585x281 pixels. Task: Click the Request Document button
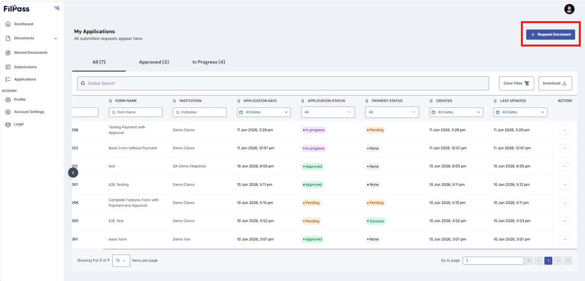click(550, 35)
